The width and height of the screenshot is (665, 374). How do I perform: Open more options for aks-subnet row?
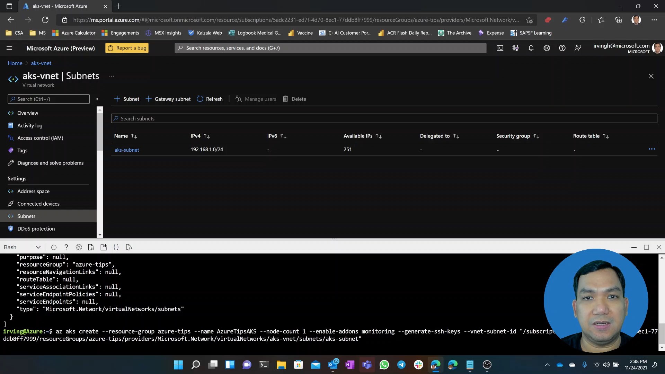point(651,149)
